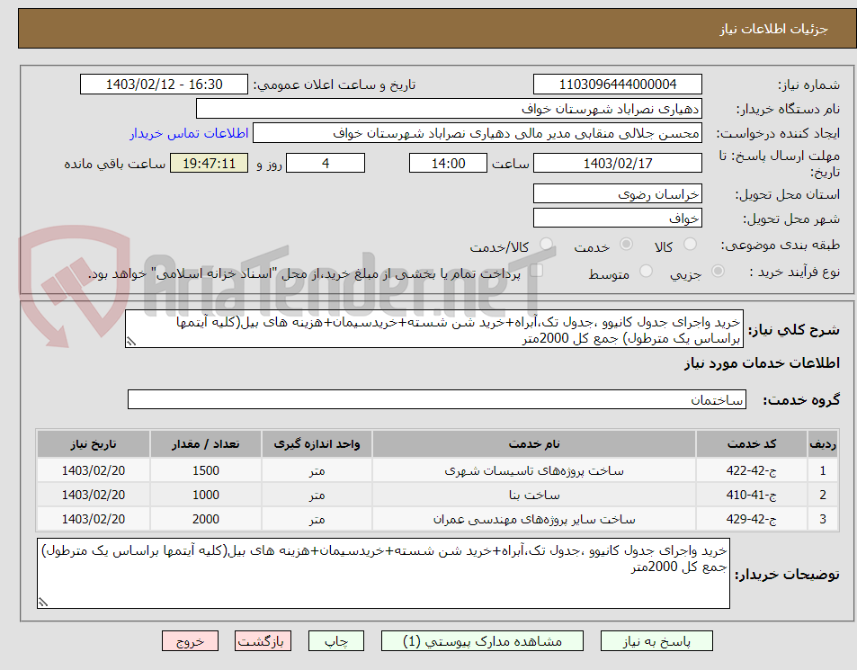Click the تاریخ نیاز column header

(94, 443)
